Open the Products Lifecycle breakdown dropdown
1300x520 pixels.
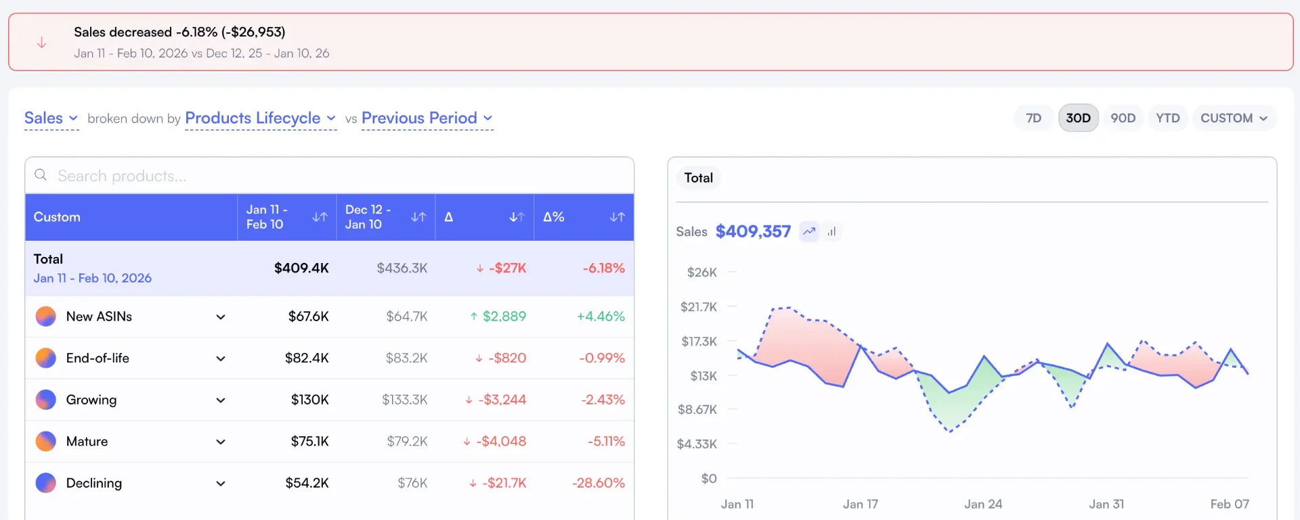click(261, 118)
